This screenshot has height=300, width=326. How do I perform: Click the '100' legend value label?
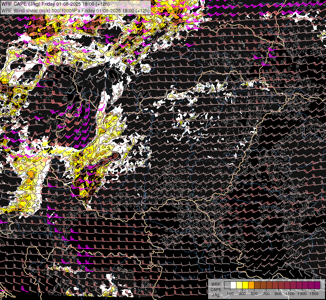tap(230, 294)
